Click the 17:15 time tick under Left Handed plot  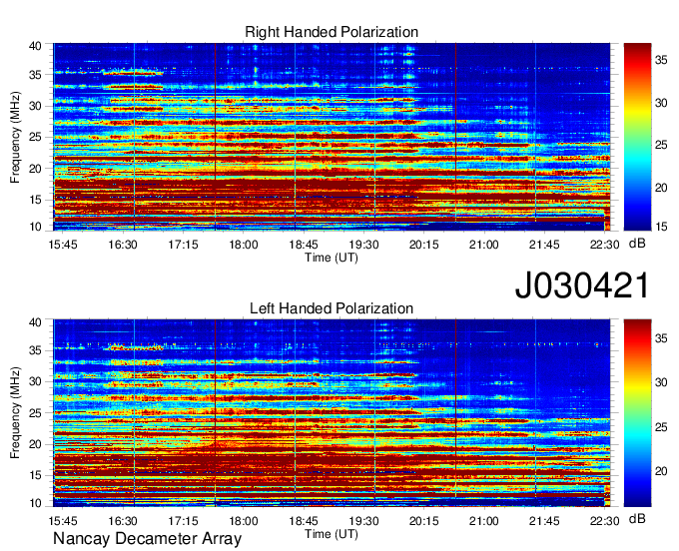[x=183, y=521]
